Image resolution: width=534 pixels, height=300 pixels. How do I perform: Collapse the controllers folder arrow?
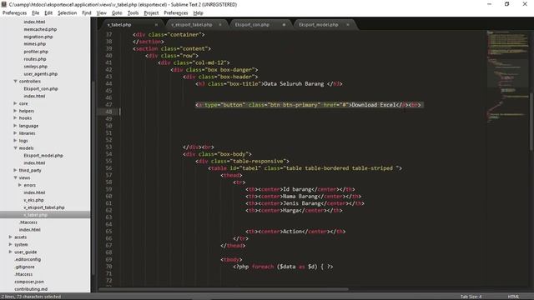pos(15,82)
